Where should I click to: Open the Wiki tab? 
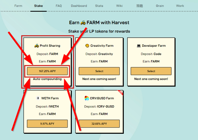point(119,6)
